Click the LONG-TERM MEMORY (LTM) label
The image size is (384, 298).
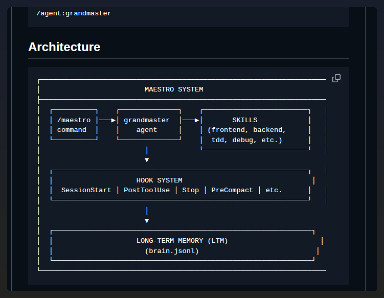(x=182, y=241)
